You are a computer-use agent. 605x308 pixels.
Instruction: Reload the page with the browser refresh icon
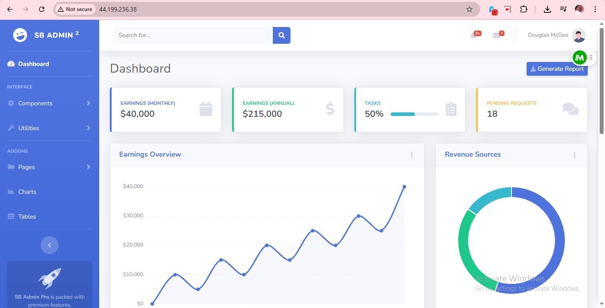[x=42, y=9]
